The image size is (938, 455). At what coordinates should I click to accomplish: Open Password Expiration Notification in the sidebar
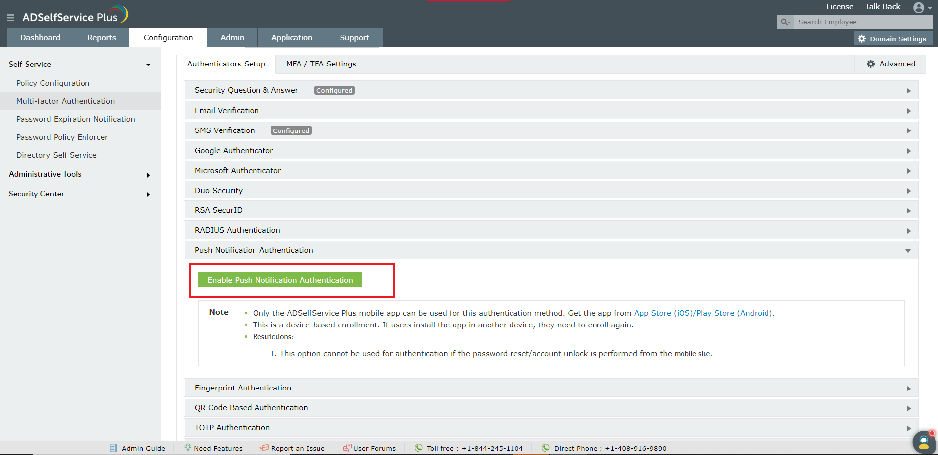pos(76,119)
